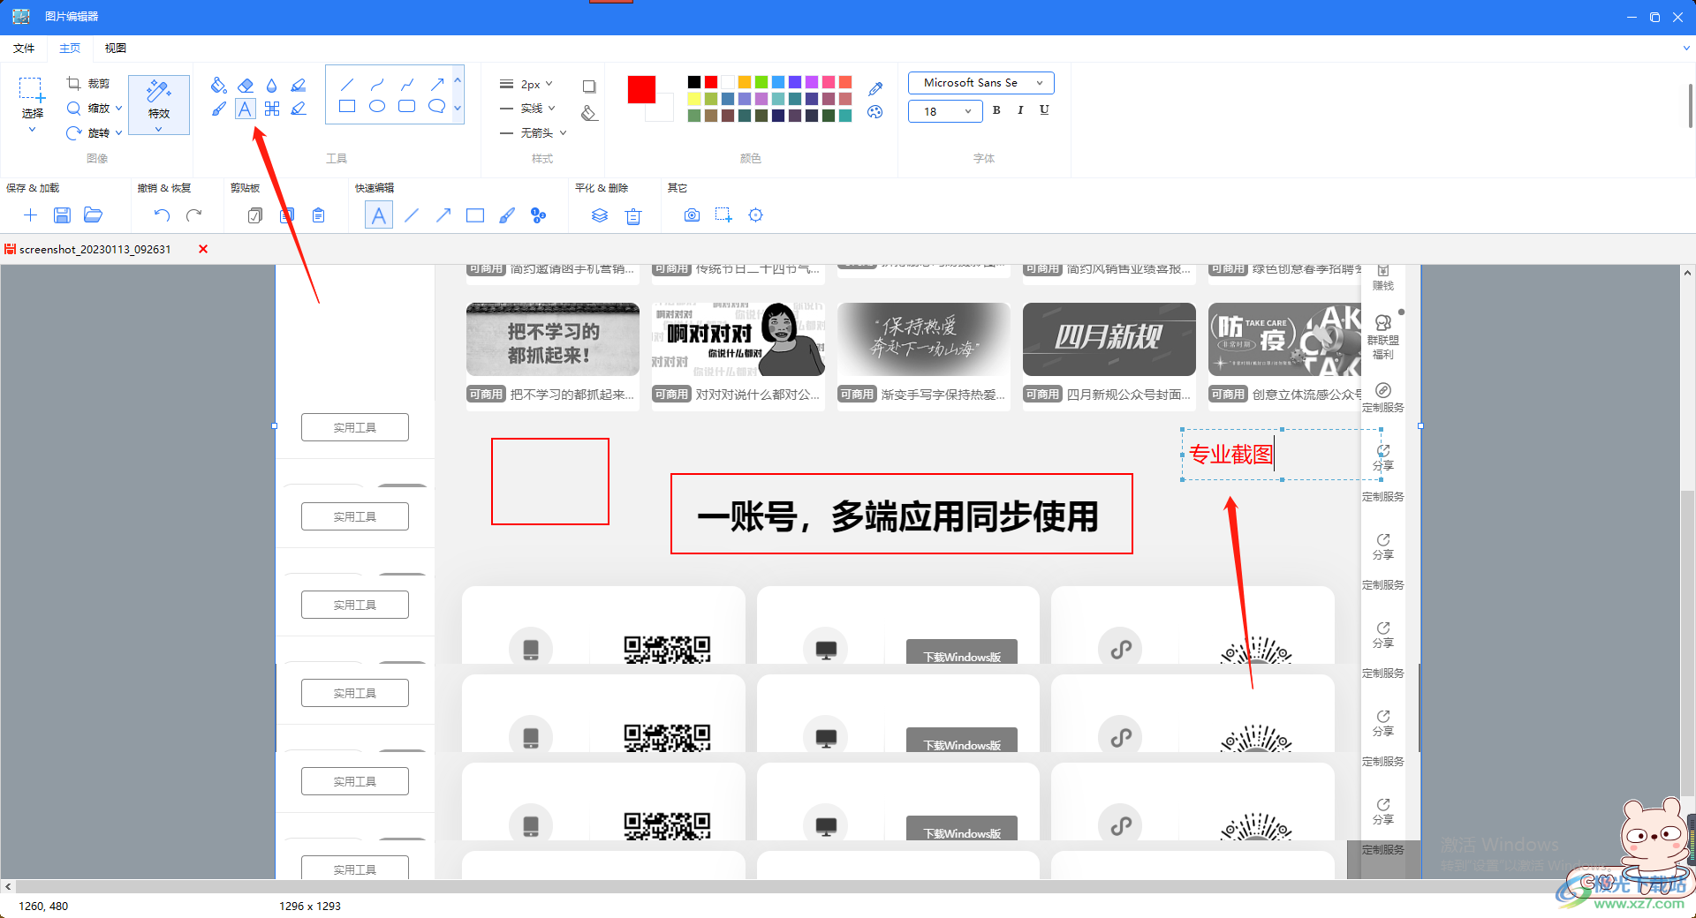1696x918 pixels.
Task: Delete selected object with trash icon
Action: 633,216
